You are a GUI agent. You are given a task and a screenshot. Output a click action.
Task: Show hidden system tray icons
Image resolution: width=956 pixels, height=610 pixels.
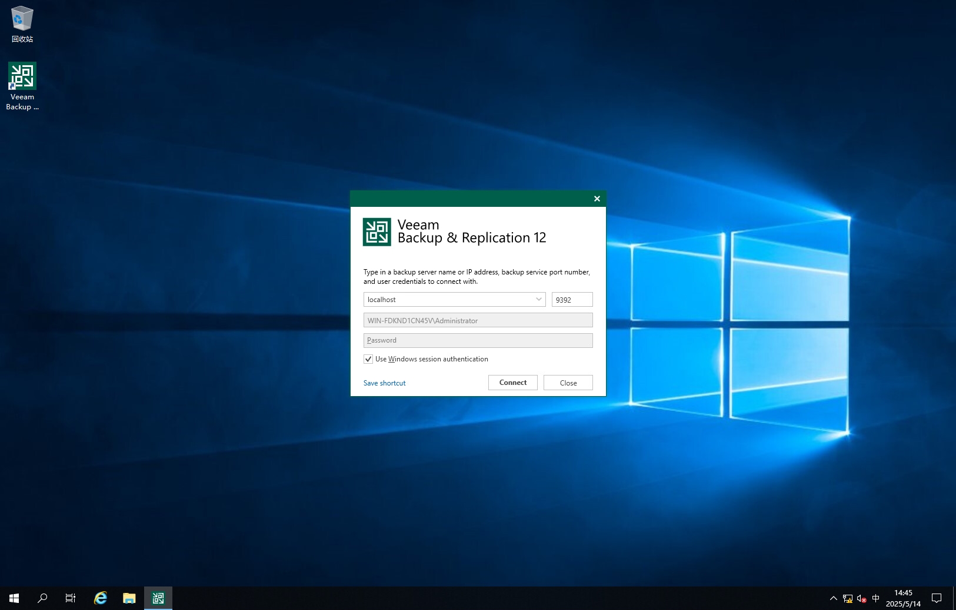pyautogui.click(x=833, y=598)
